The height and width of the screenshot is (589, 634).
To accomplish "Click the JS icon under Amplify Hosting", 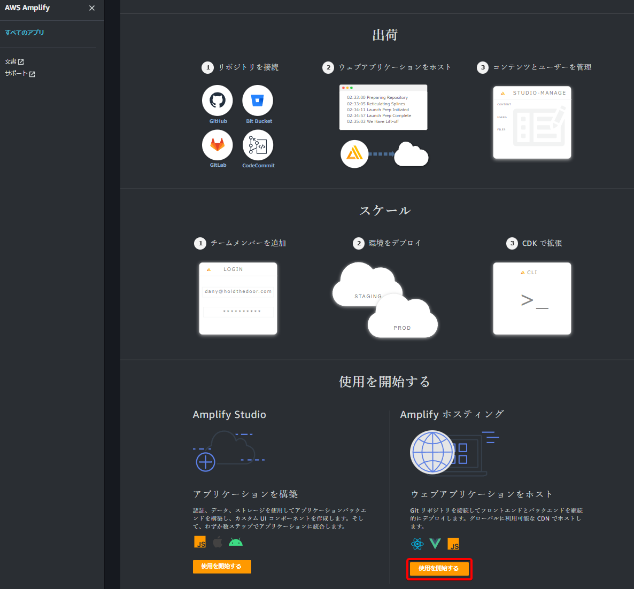I will (453, 544).
